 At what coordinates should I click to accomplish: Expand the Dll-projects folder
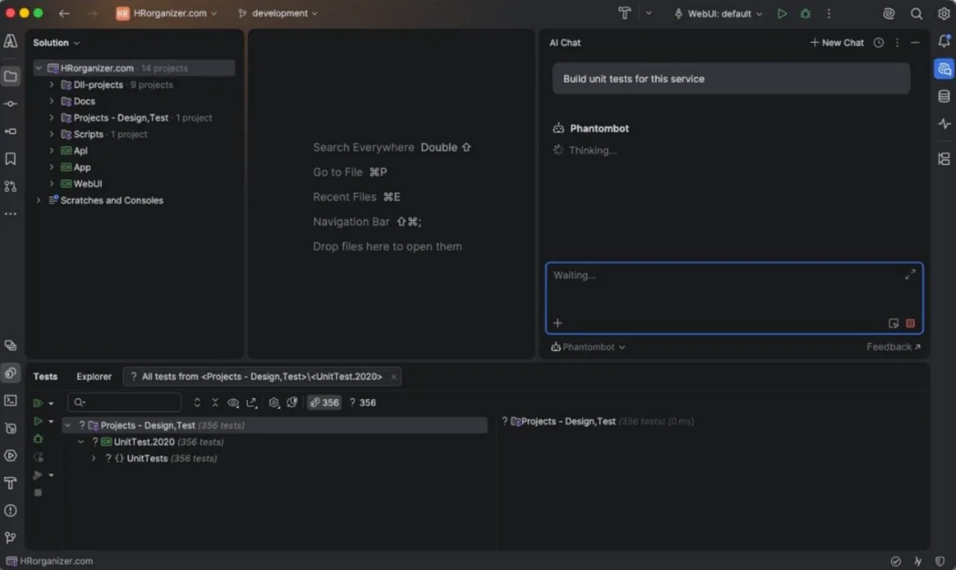pos(52,85)
